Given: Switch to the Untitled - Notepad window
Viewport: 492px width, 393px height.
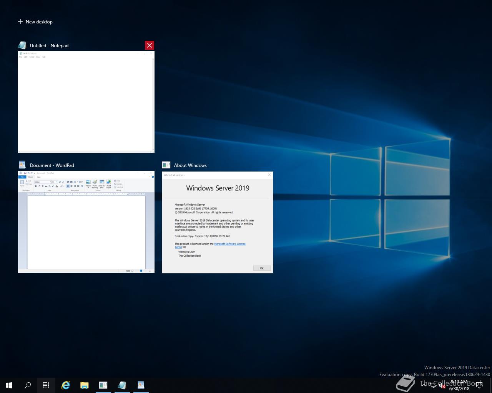Looking at the screenshot, I should pos(86,102).
